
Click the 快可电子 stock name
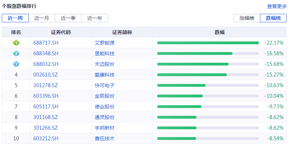point(105,85)
